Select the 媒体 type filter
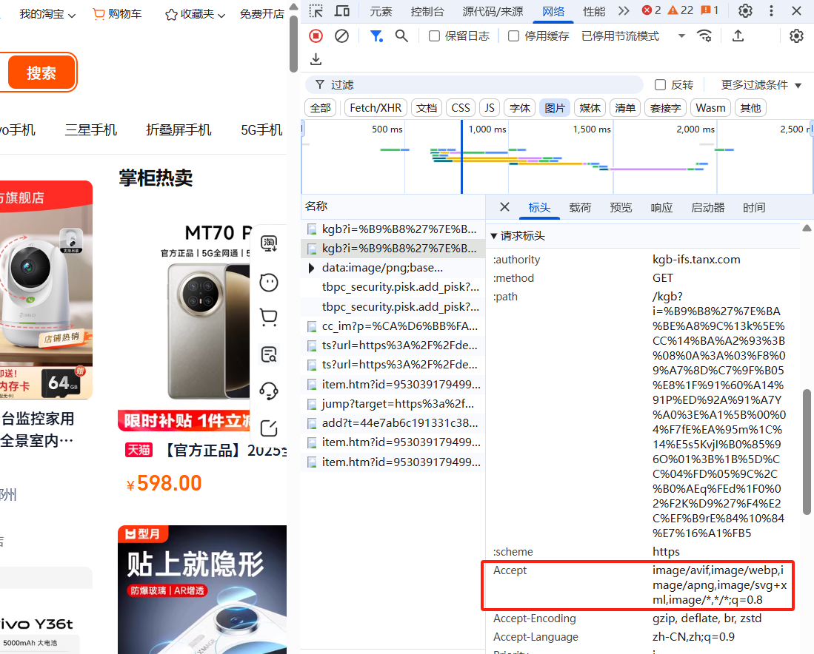Viewport: 814px width, 654px height. tap(590, 108)
